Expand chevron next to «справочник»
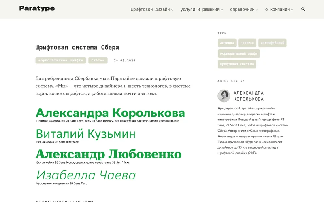Image resolution: width=324 pixels, height=202 pixels. [x=257, y=10]
